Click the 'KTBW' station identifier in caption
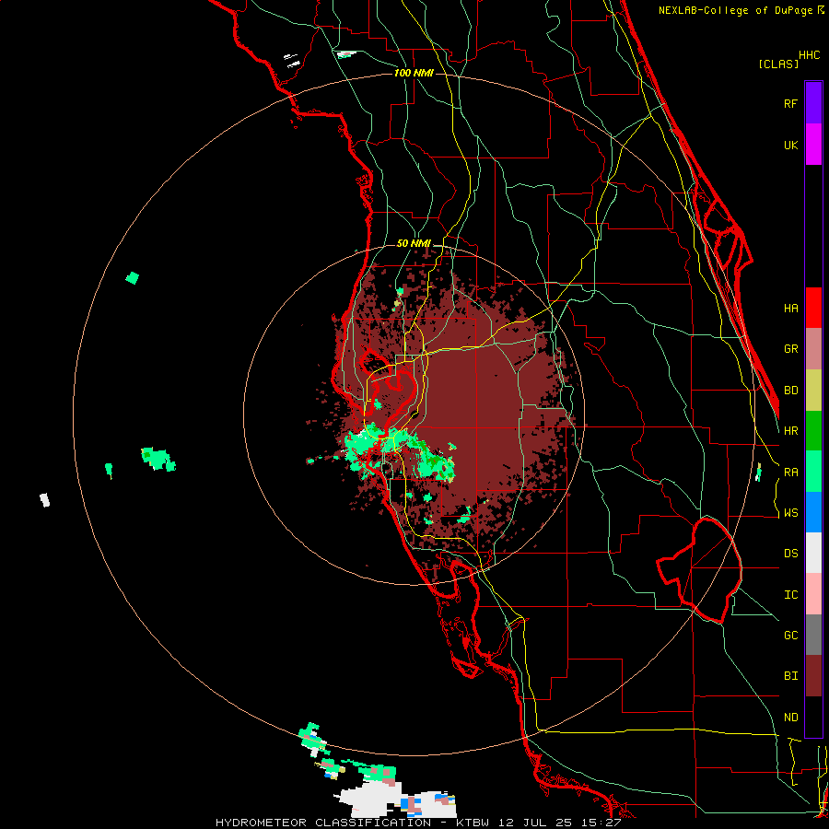 click(472, 823)
